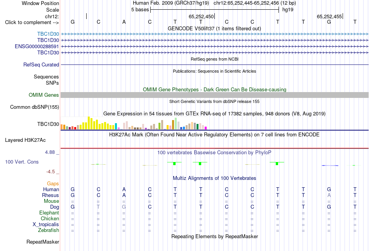
Task: Open the GTEx TBC1D30 label beside the chart
Action: point(48,124)
